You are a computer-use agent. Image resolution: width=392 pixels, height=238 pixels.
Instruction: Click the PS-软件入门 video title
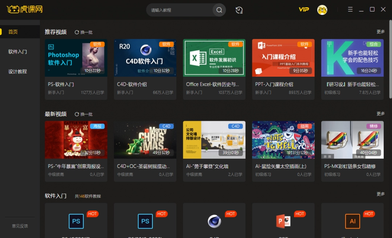pyautogui.click(x=61, y=85)
